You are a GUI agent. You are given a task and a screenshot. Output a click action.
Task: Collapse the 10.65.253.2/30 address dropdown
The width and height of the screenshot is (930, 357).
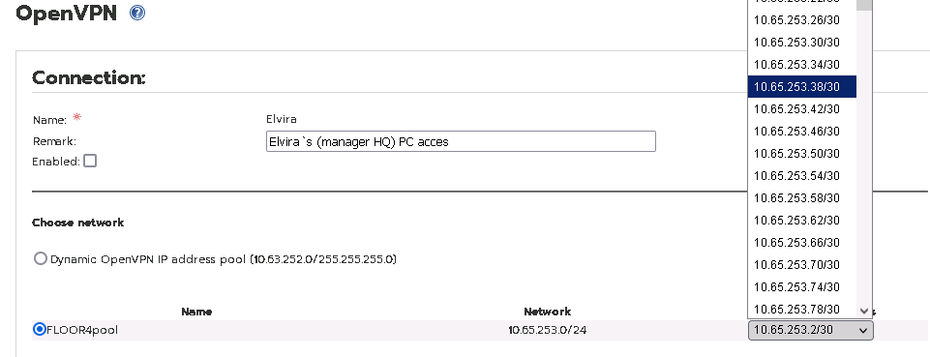[811, 330]
